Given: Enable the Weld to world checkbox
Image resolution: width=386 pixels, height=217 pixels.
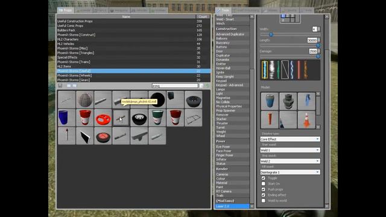Looking at the screenshot, I should [x=264, y=201].
